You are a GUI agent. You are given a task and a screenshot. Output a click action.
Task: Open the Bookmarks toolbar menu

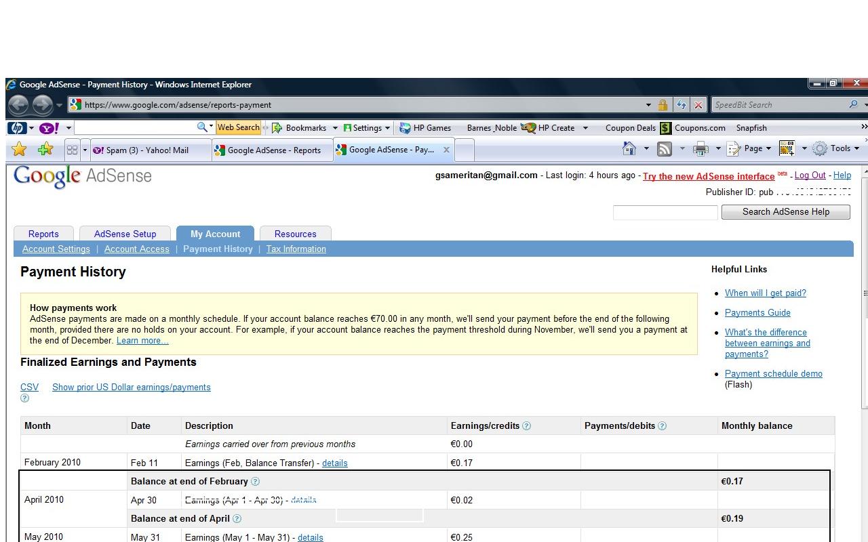pyautogui.click(x=305, y=127)
